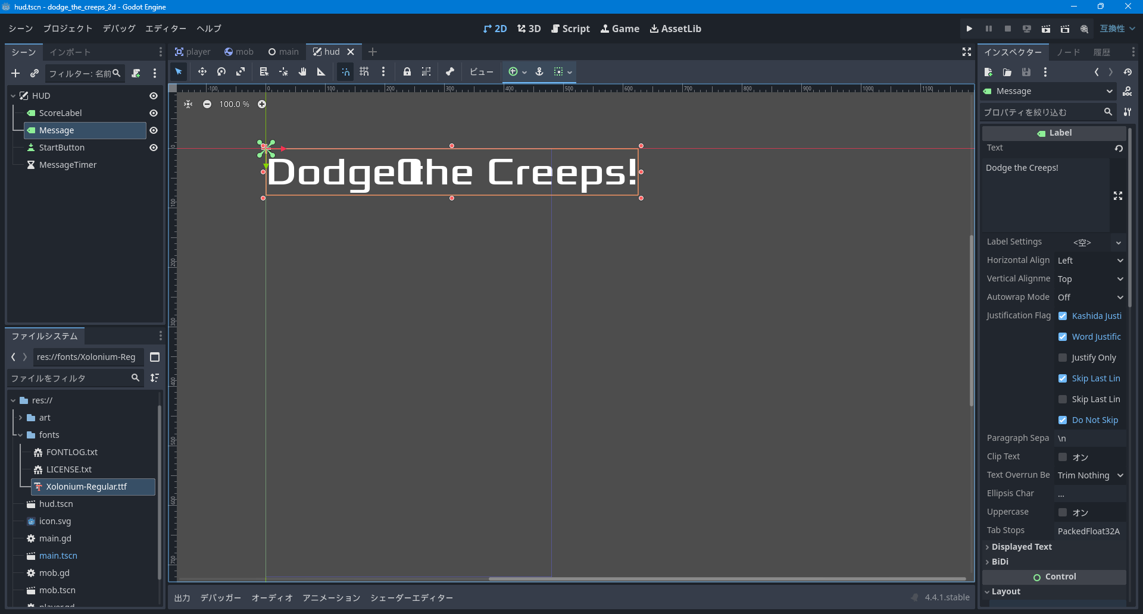Image resolution: width=1143 pixels, height=614 pixels.
Task: Uncheck Kashida Justification flag
Action: tap(1063, 316)
